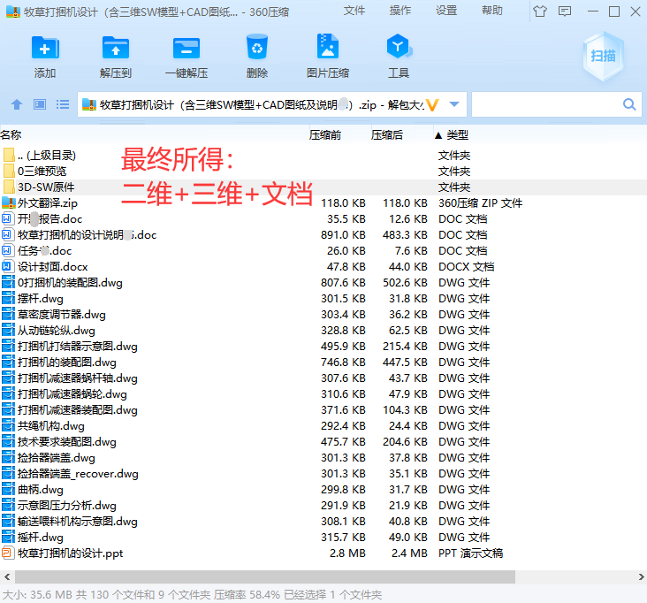Click the Word icon beside 设计封面.docx

pyautogui.click(x=8, y=267)
